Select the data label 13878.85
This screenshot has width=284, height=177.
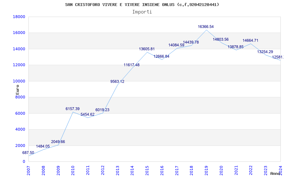pos(236,47)
